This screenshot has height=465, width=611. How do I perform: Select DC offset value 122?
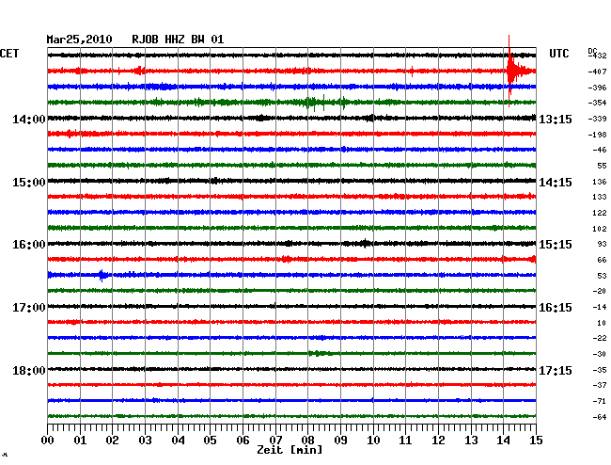(600, 213)
